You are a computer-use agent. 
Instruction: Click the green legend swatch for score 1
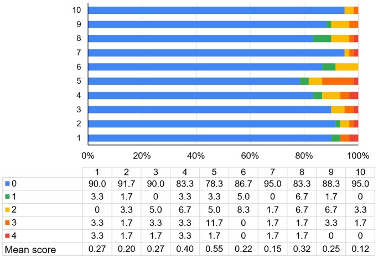click(7, 197)
